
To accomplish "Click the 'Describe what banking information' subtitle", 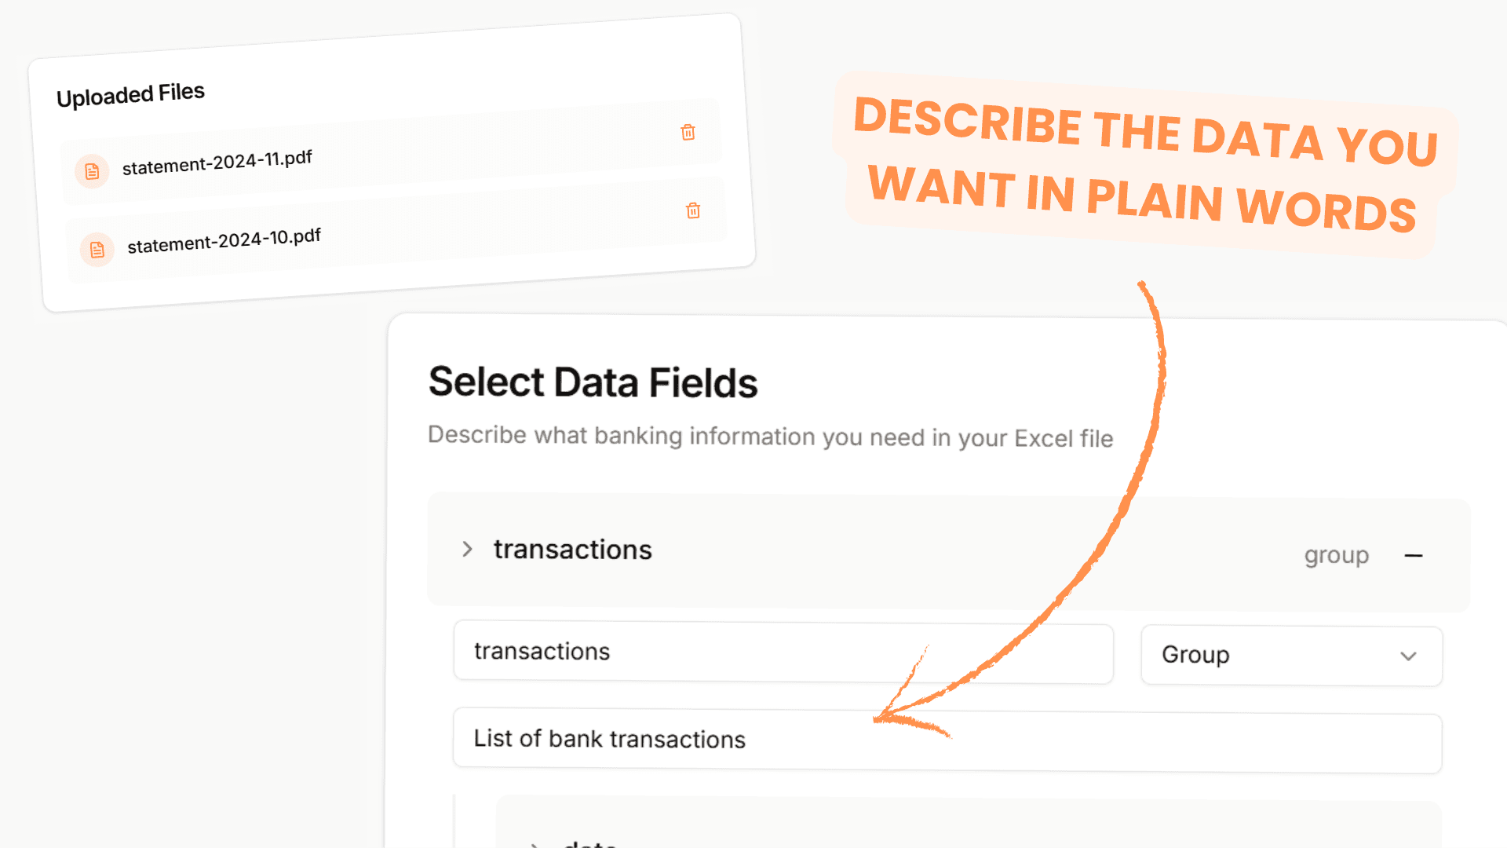I will (x=770, y=437).
